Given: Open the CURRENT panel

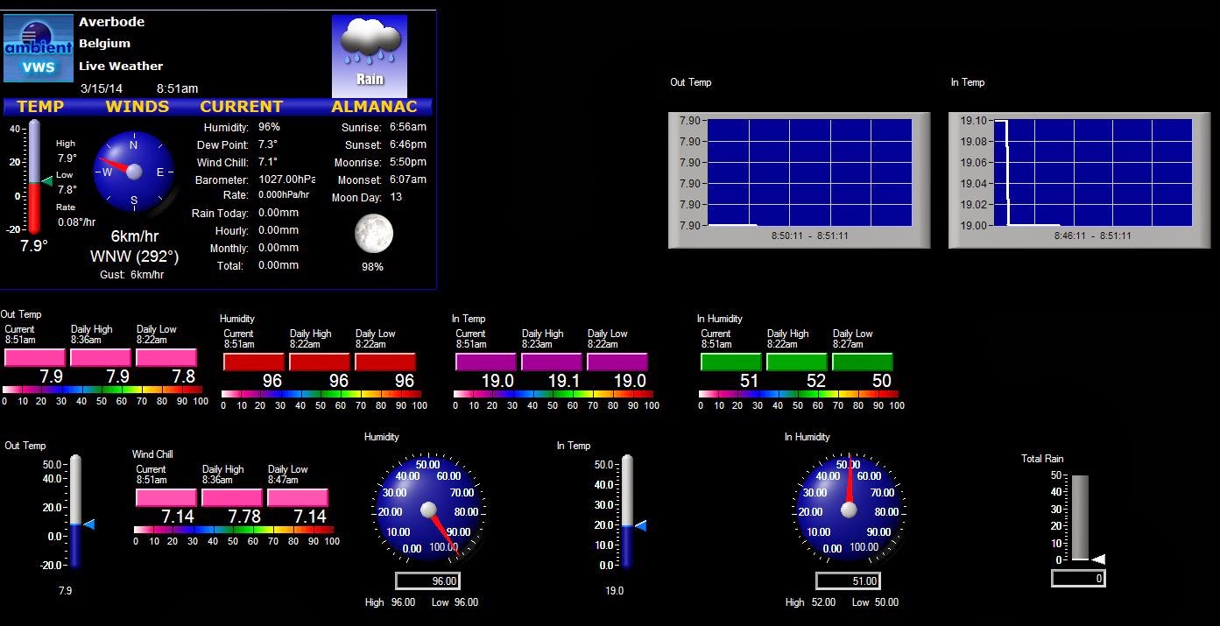Looking at the screenshot, I should [241, 106].
